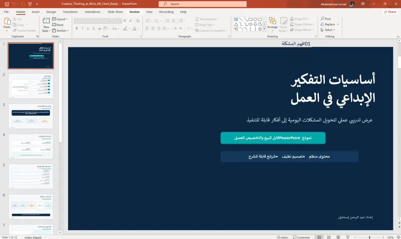This screenshot has height=239, width=401.
Task: Click the Copy button
Action: (x=18, y=25)
